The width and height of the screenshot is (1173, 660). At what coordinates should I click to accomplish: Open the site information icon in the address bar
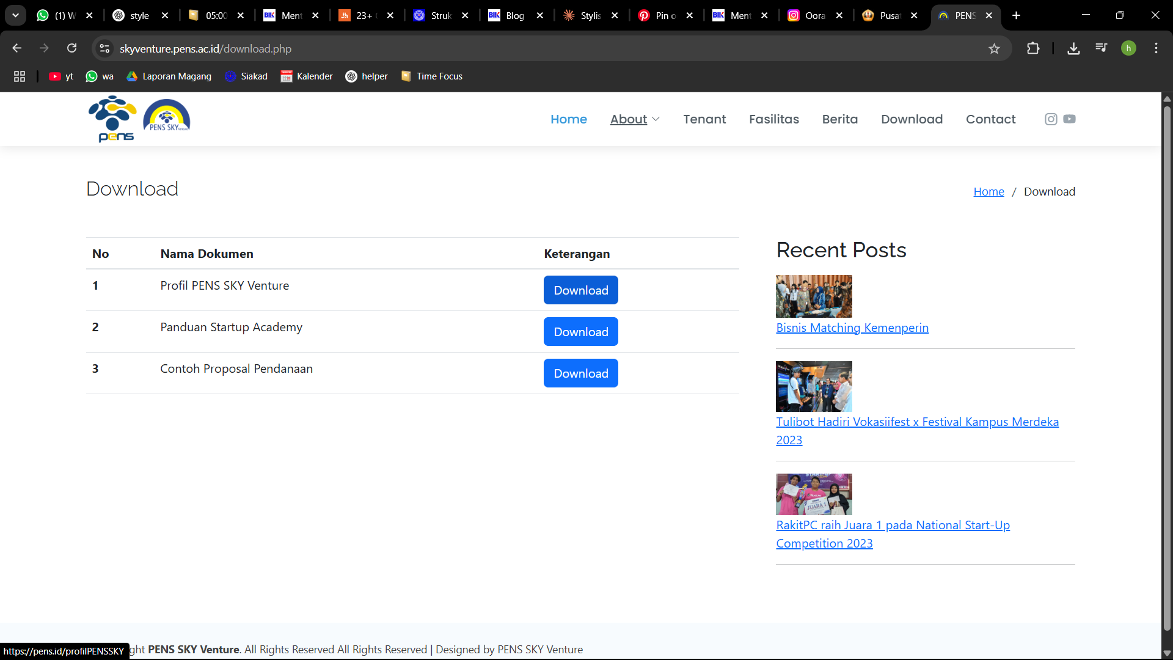104,48
